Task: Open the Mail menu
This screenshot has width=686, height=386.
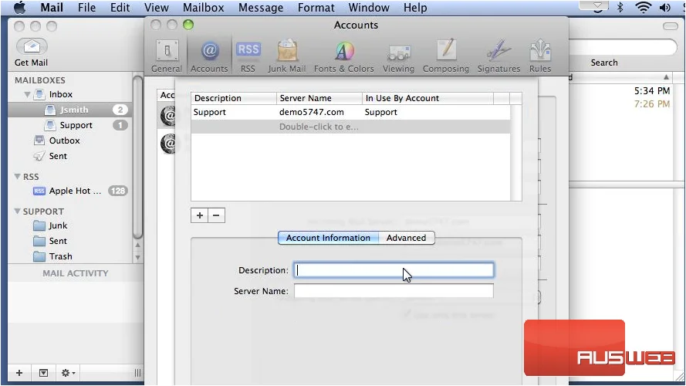Action: [x=52, y=8]
